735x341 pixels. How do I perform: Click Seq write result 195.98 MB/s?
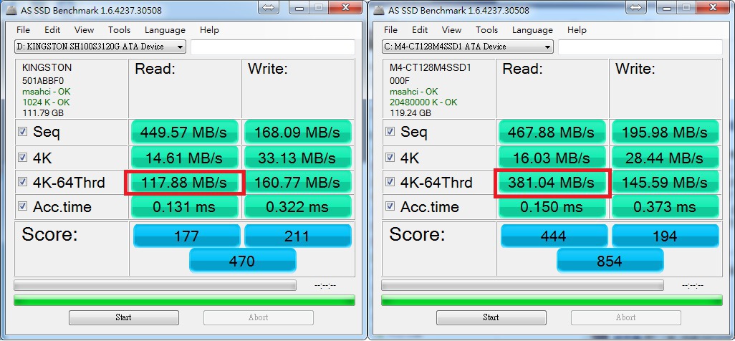coord(666,133)
